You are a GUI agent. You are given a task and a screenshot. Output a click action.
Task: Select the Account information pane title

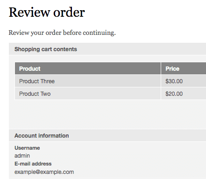[x=42, y=136]
